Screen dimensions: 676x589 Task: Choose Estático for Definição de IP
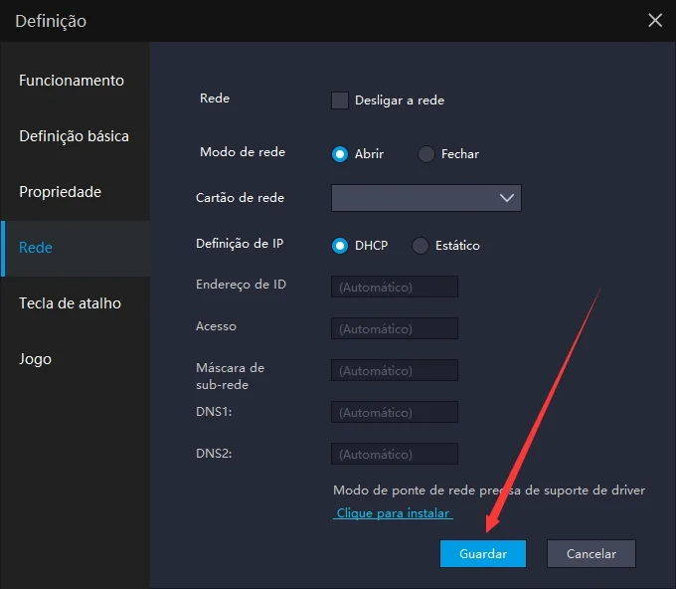click(421, 246)
